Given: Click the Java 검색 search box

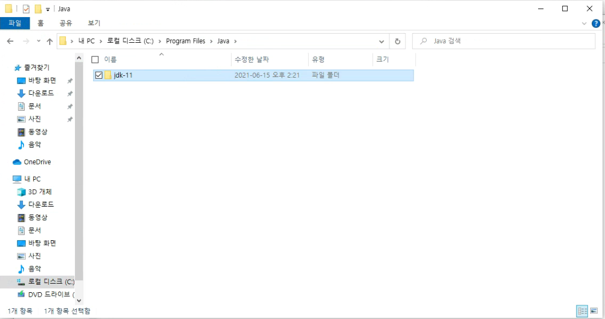Looking at the screenshot, I should [x=504, y=41].
